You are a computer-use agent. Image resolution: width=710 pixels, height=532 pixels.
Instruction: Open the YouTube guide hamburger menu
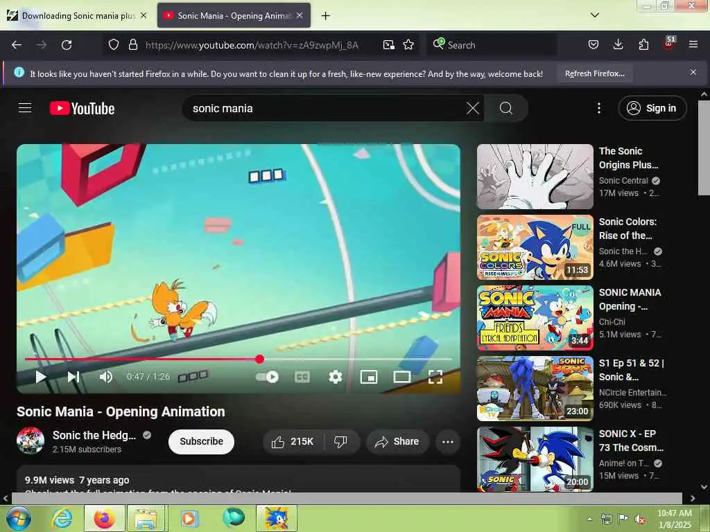pyautogui.click(x=25, y=108)
